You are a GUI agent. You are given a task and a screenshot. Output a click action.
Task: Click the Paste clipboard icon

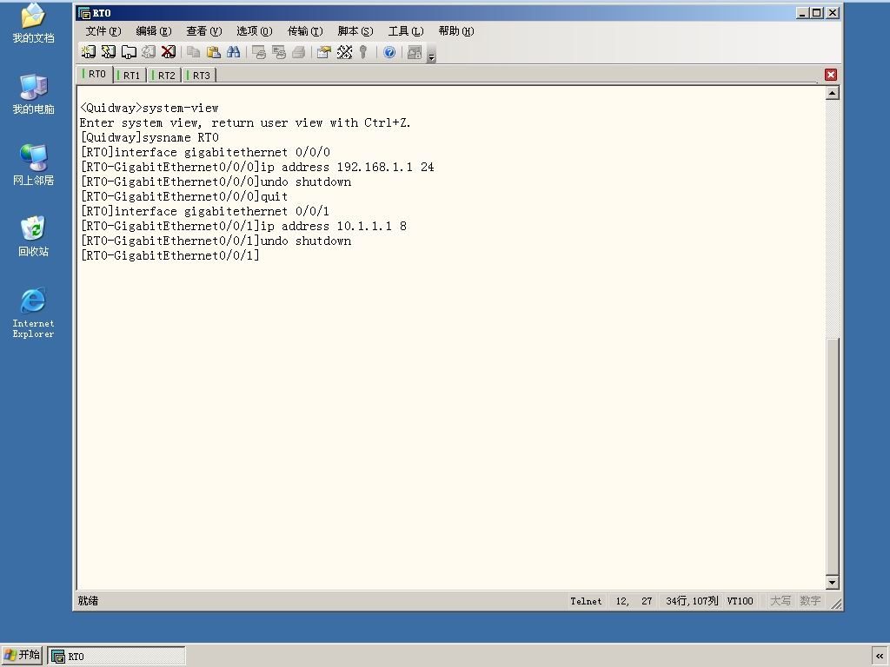tap(214, 52)
